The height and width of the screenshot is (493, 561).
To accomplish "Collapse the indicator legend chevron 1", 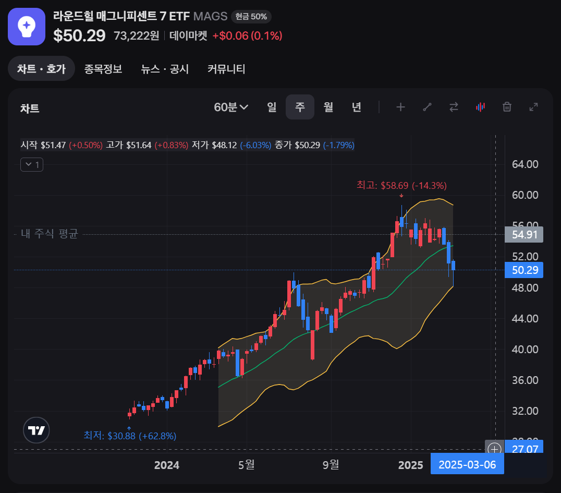I will click(x=32, y=165).
